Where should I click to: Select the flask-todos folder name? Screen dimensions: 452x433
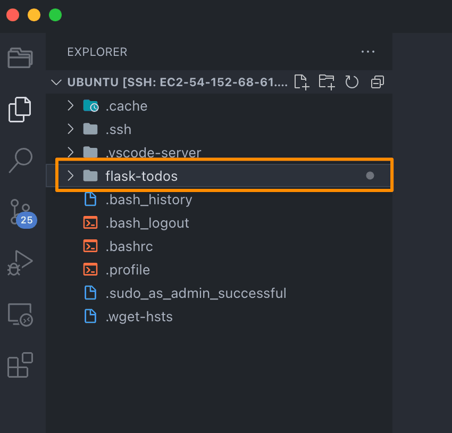141,176
